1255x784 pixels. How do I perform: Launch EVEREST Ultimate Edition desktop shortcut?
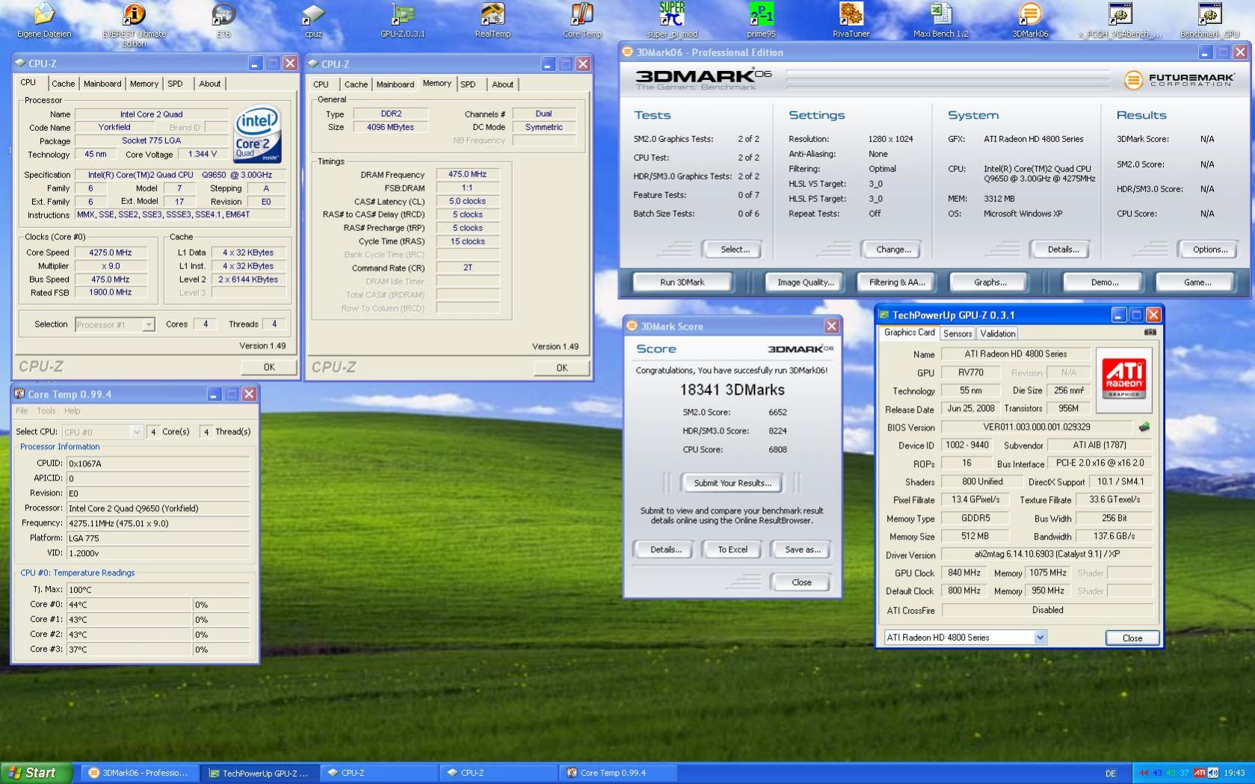(x=134, y=24)
